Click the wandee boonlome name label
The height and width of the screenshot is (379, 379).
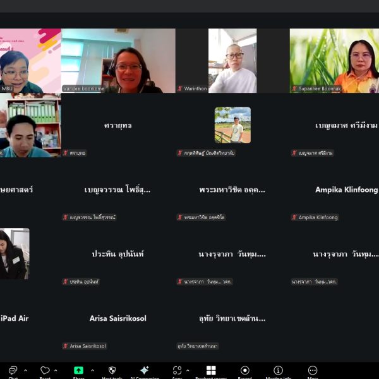click(x=83, y=88)
